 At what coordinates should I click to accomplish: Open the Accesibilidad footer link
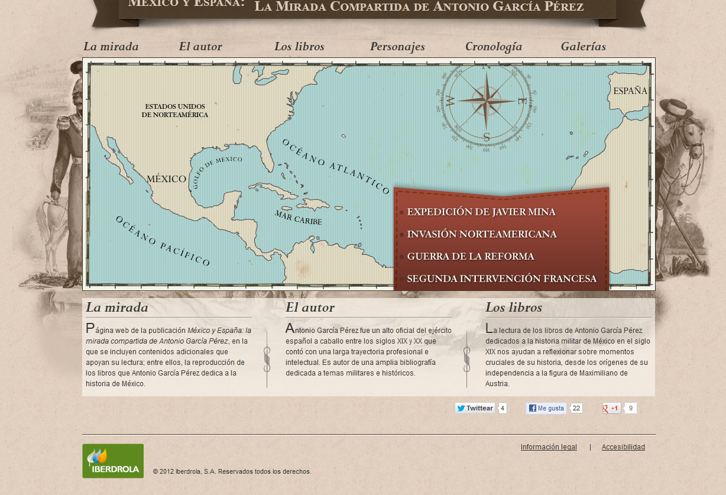click(x=623, y=447)
